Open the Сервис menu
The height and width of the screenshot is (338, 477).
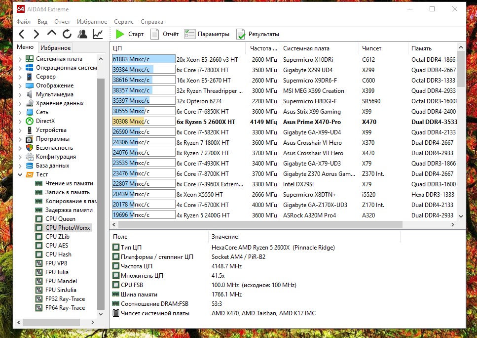point(124,22)
